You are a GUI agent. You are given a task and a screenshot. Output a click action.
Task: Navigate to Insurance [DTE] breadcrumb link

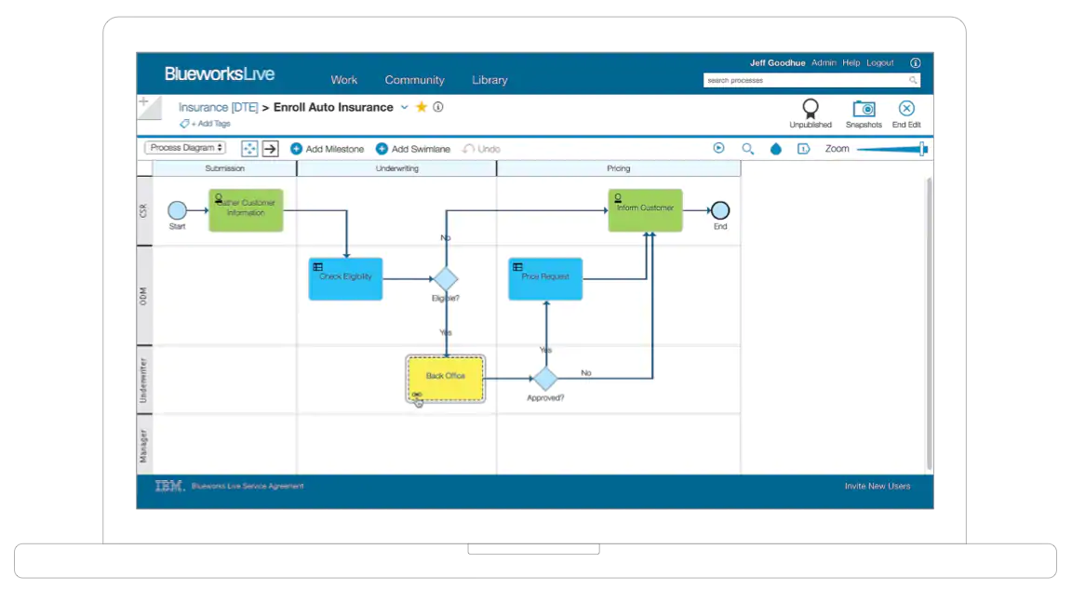click(218, 107)
